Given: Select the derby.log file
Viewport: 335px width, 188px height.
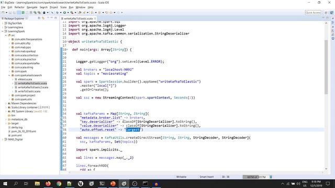Looking at the screenshot, I should (17, 127).
